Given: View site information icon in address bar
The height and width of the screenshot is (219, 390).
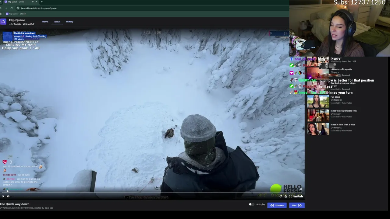Looking at the screenshot, I should pos(18,8).
